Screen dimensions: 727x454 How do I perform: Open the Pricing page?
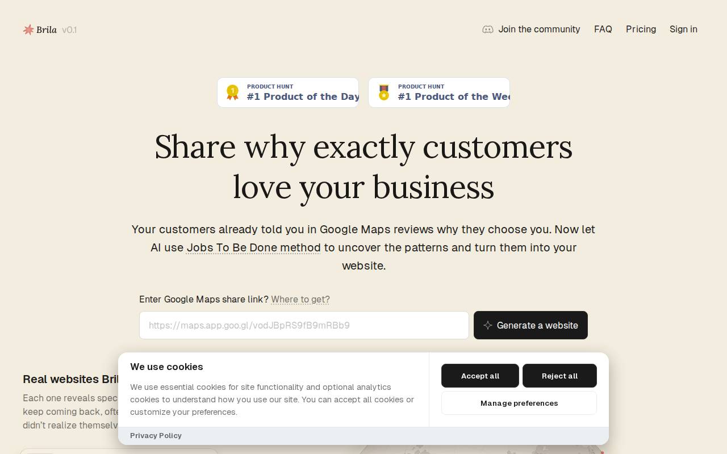[641, 29]
